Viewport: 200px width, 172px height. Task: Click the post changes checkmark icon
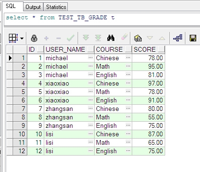tap(71, 38)
